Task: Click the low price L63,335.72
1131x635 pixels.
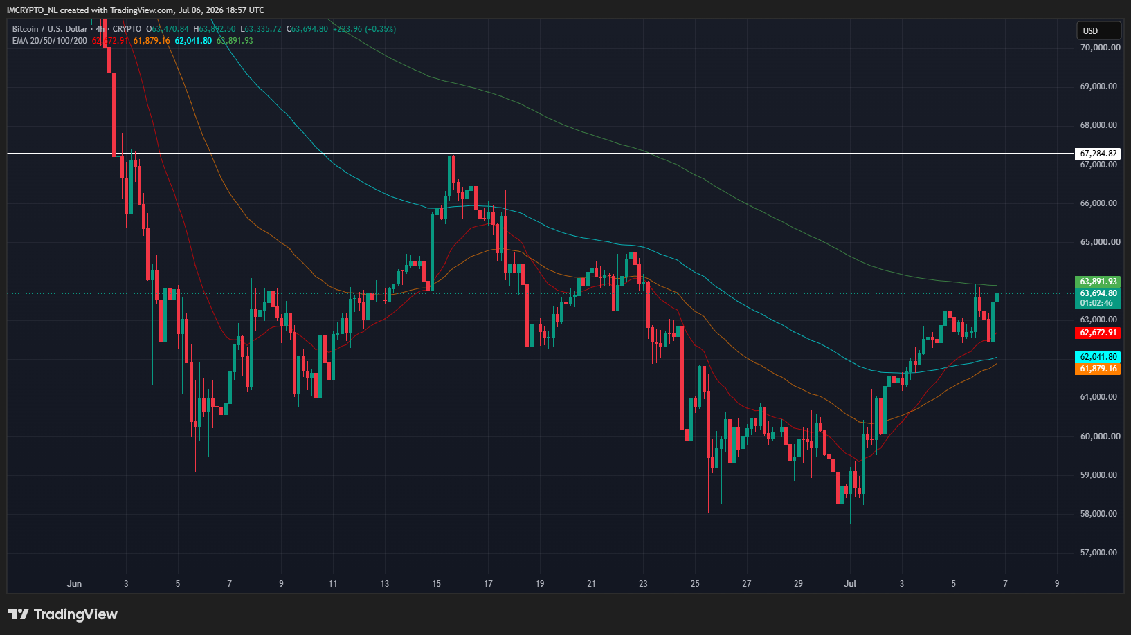Action: click(x=261, y=29)
